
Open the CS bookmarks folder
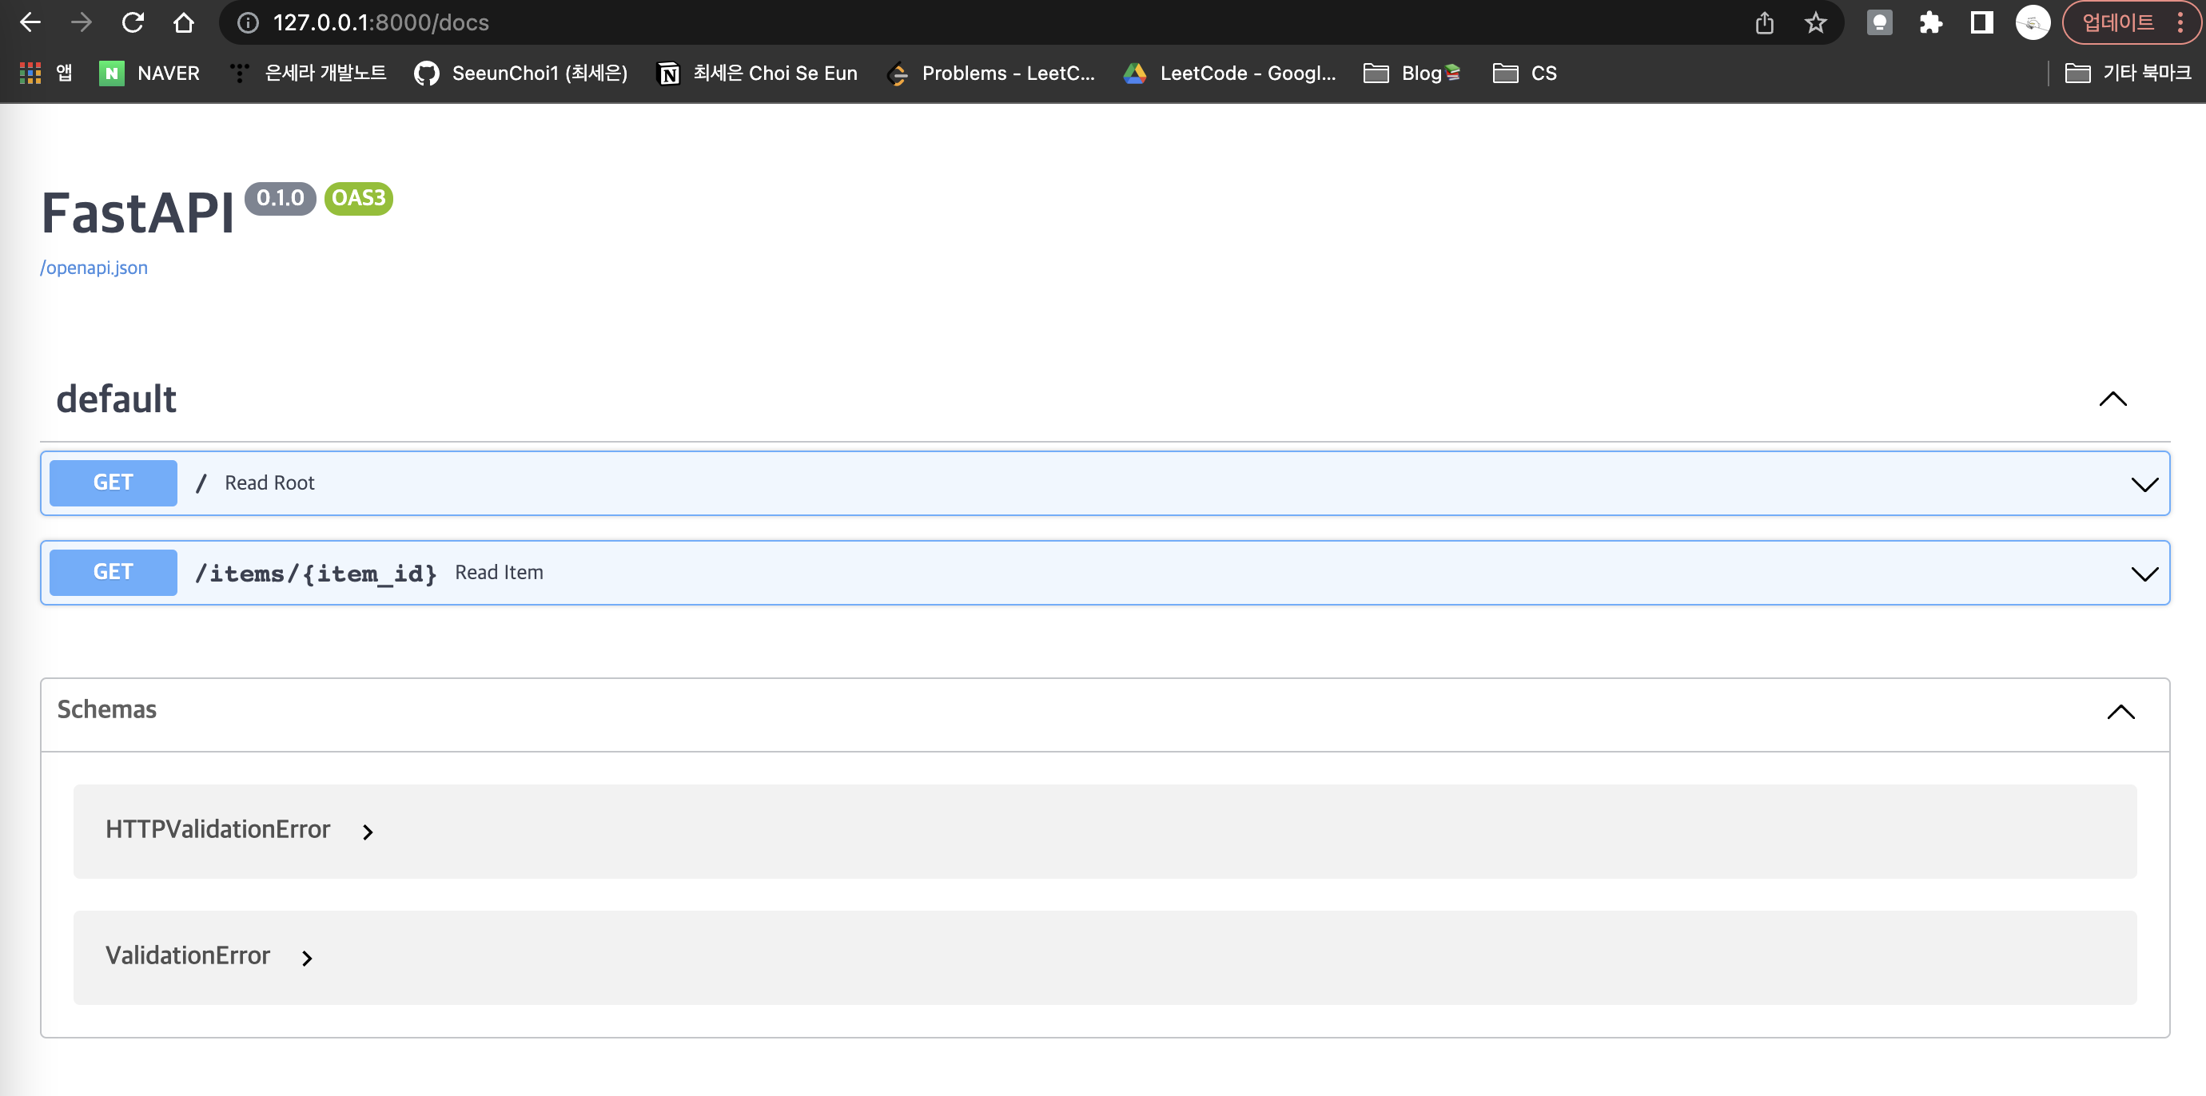point(1524,73)
